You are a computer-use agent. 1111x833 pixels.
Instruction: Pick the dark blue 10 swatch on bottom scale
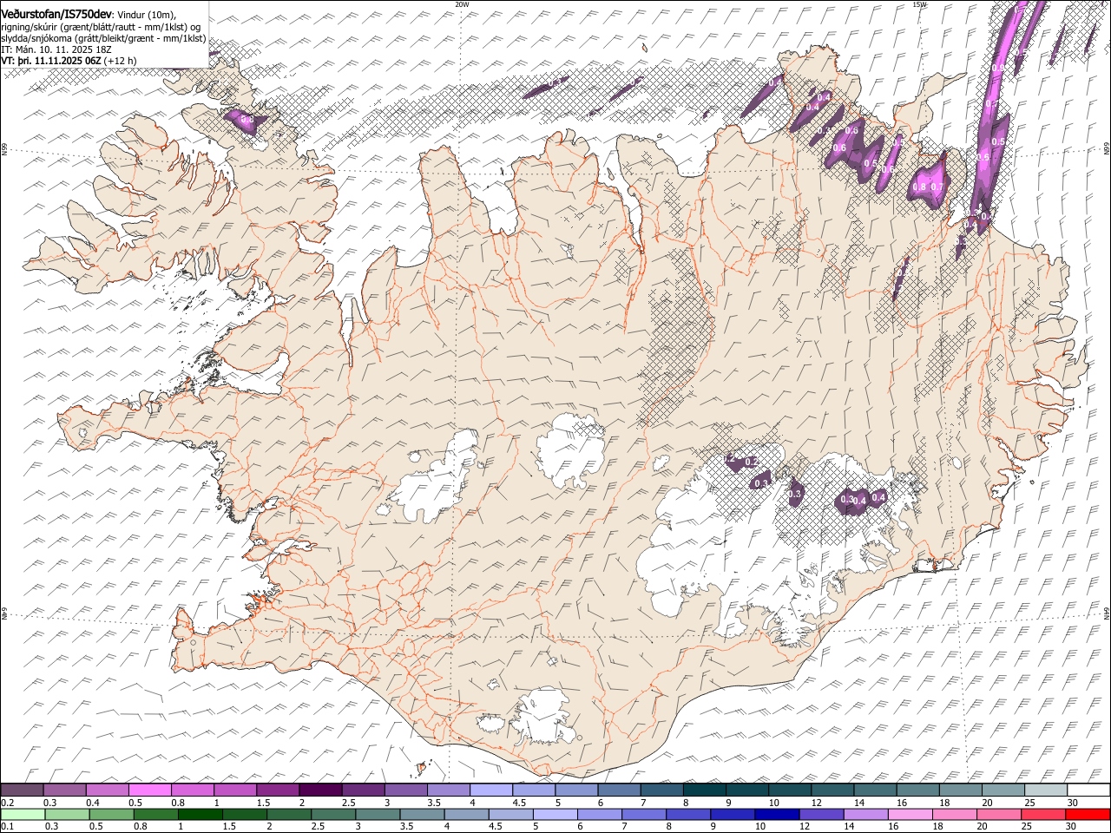point(776,814)
